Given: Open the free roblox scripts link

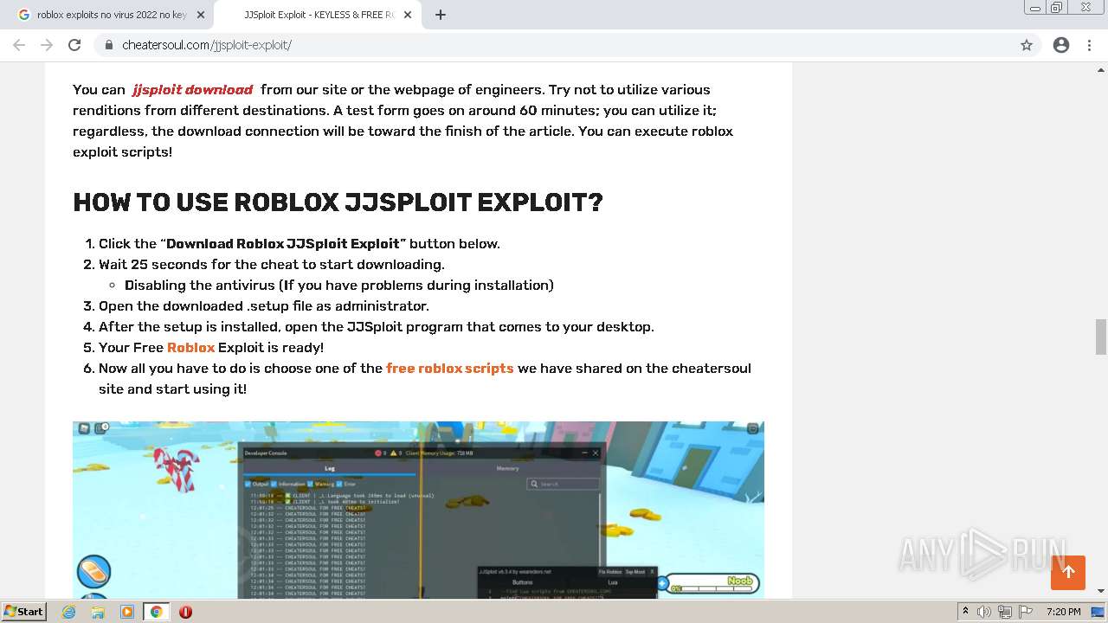Looking at the screenshot, I should click(450, 368).
